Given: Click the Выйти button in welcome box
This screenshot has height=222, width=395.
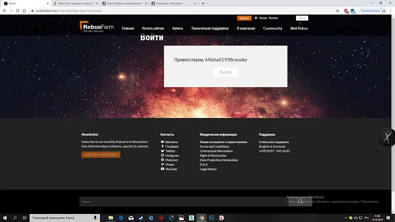Looking at the screenshot, I should [x=226, y=72].
